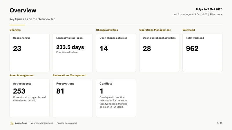Click the 'Open change activities' card label
232x130 pixels.
[x=113, y=38]
